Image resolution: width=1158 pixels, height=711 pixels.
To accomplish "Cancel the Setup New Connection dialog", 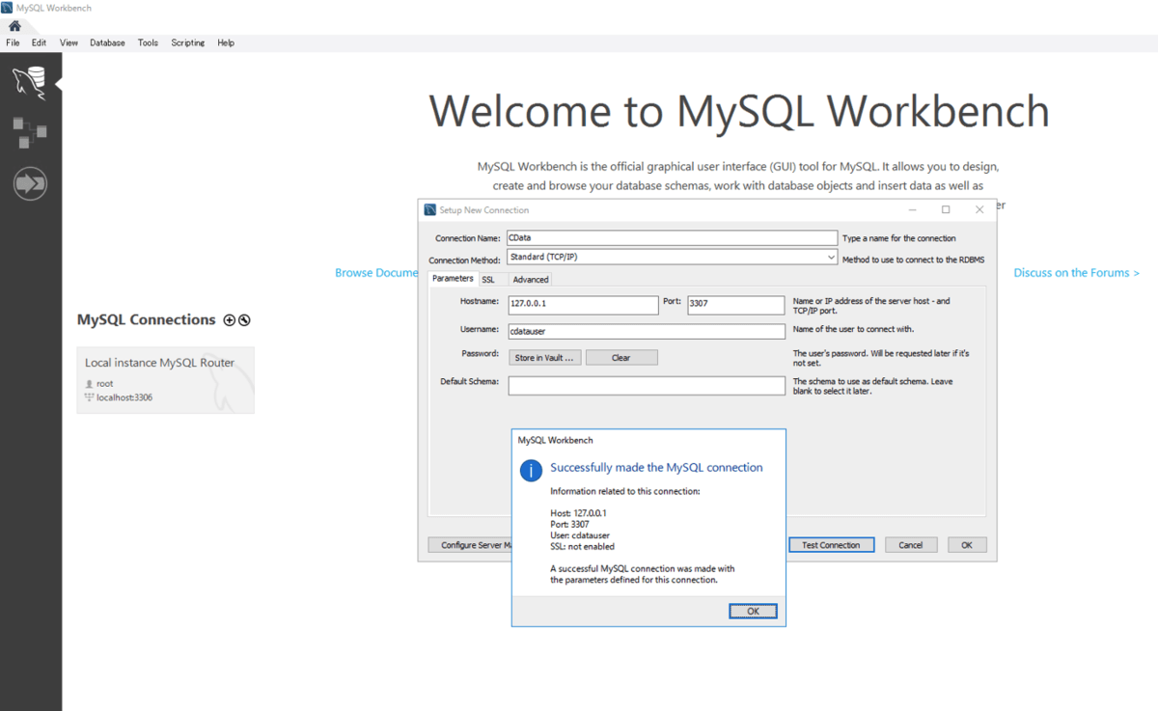I will 910,545.
